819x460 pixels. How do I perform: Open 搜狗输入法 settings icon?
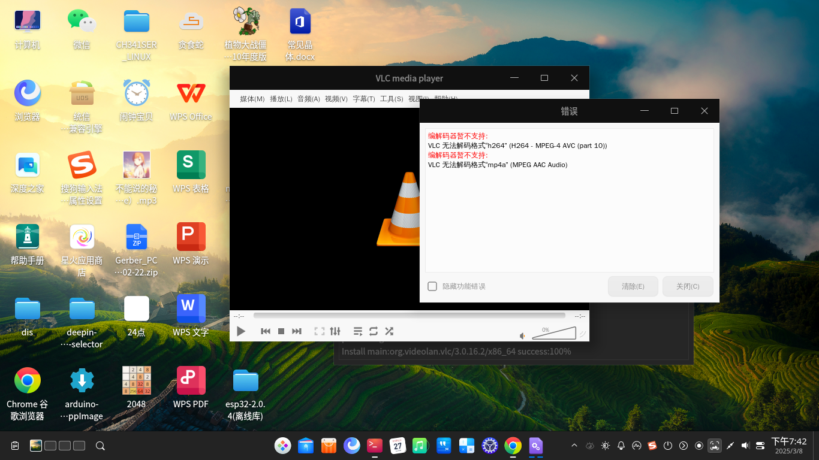point(82,178)
